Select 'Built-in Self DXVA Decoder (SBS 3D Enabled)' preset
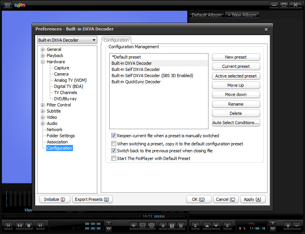305x234 pixels. [x=159, y=76]
